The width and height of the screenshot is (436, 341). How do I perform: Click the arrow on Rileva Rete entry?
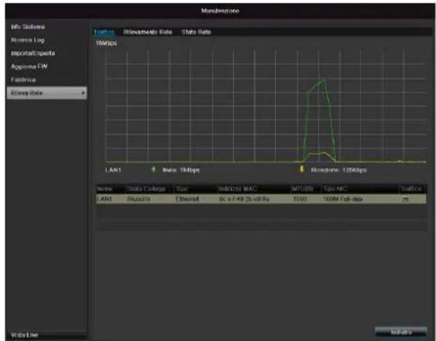coord(83,93)
